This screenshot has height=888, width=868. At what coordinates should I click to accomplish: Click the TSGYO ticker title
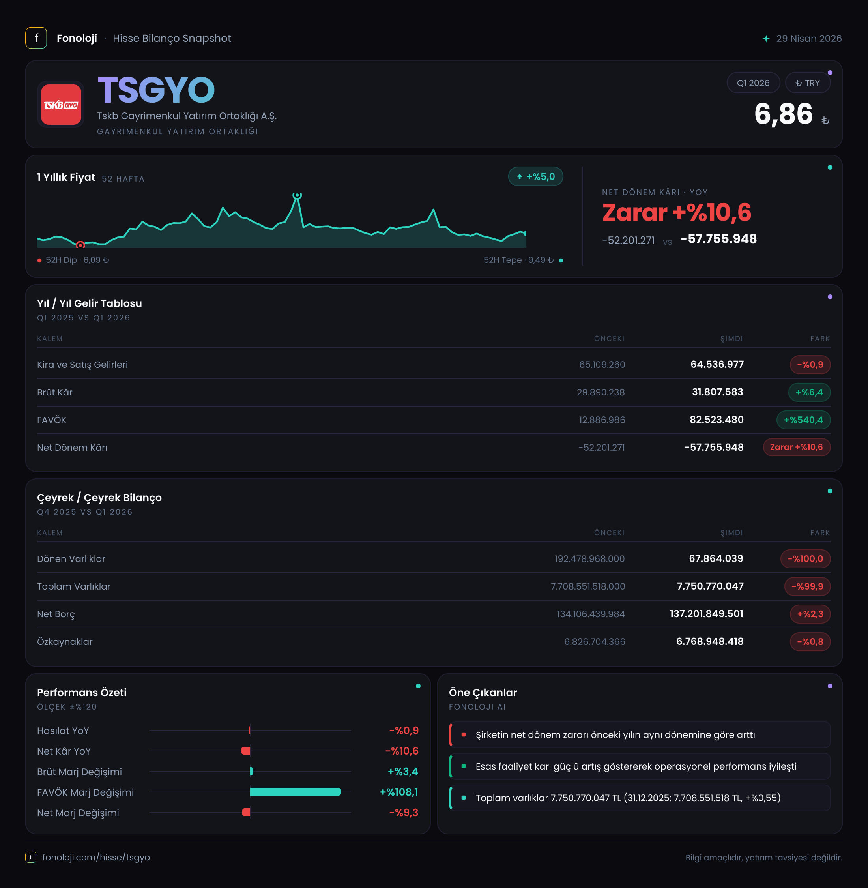(156, 90)
